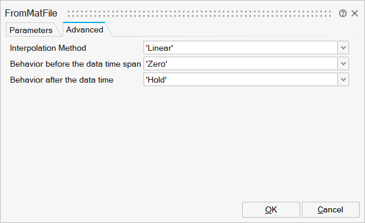Click the 'Linear' value field
This screenshot has width=365, height=223.
pos(240,48)
